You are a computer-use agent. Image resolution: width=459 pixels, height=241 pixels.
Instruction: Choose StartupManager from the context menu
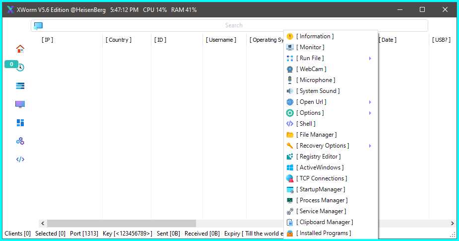331,189
